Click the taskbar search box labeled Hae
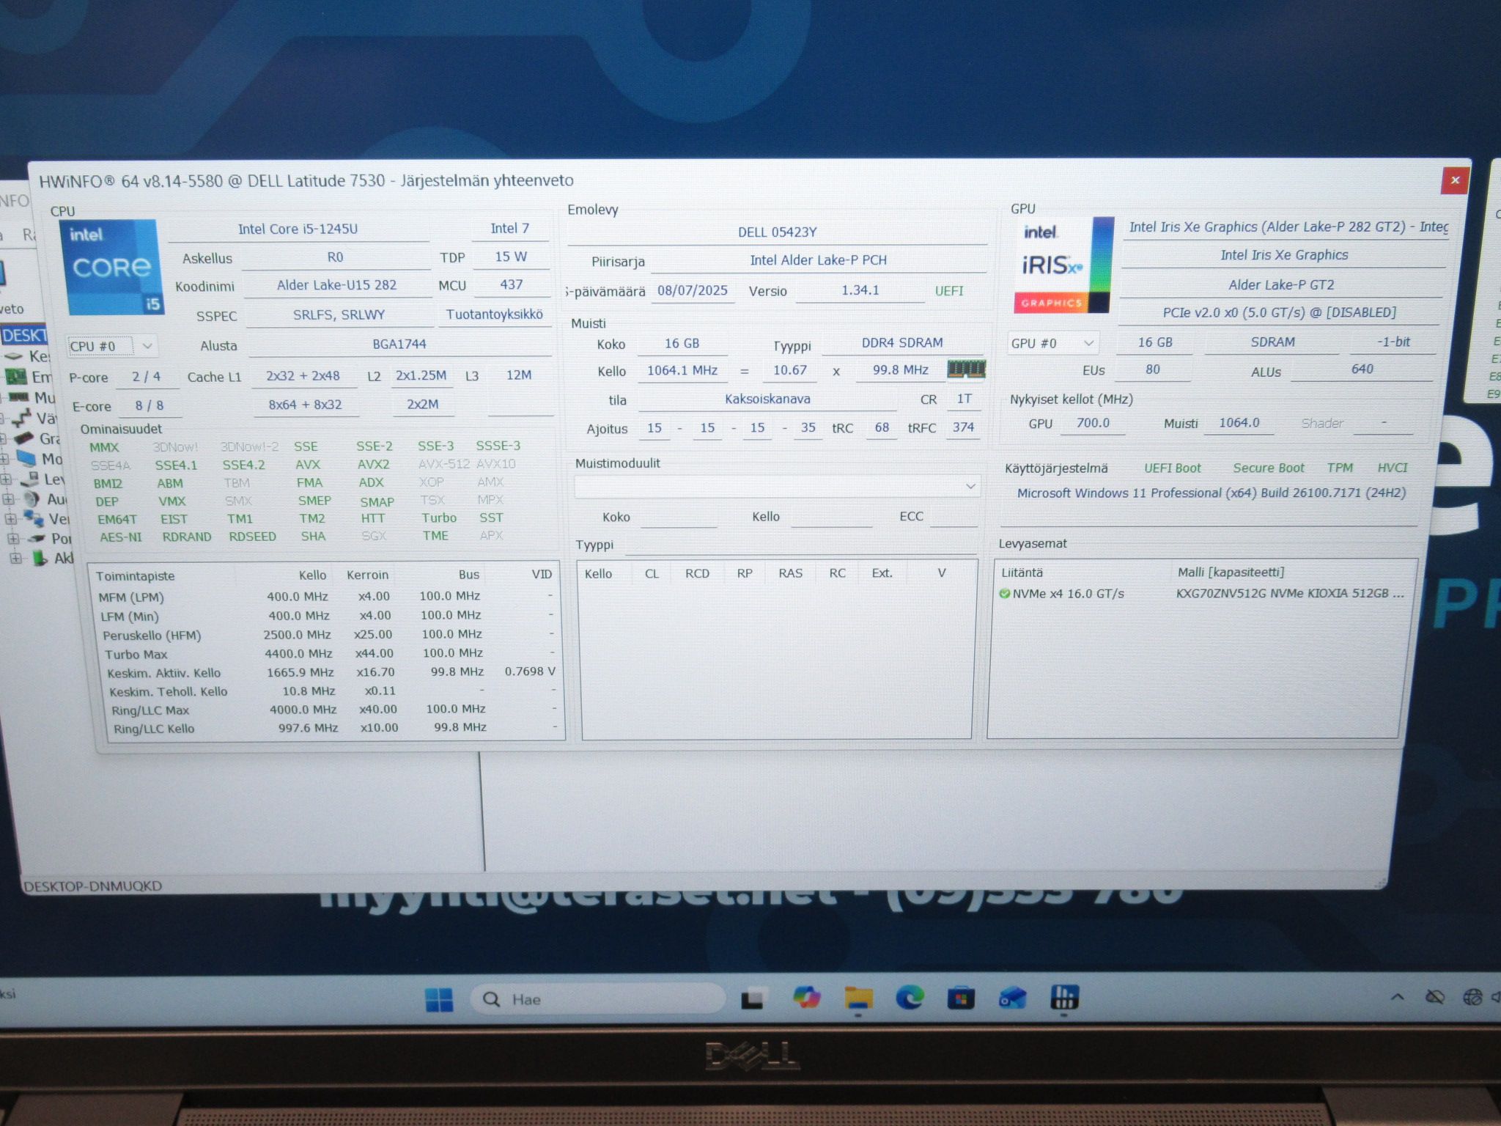 (x=597, y=999)
